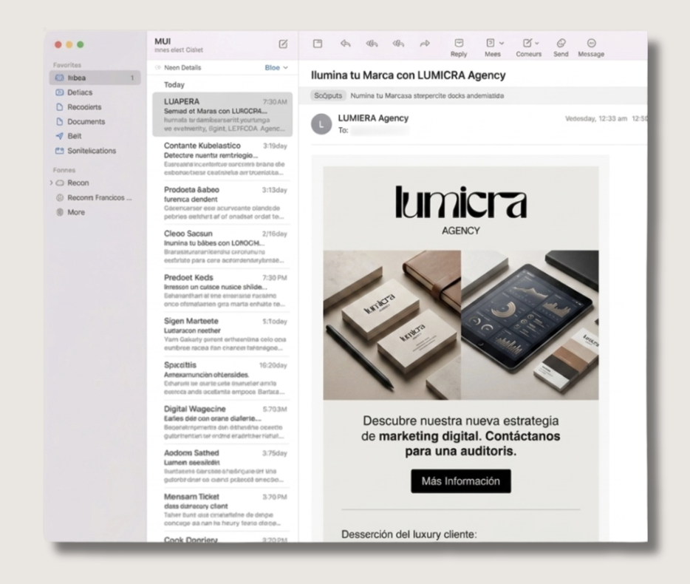
Task: Open the Spaccitiis email
Action: pyautogui.click(x=222, y=378)
